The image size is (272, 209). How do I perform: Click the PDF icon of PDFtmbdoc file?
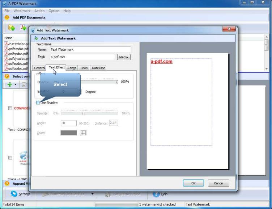click(7, 43)
